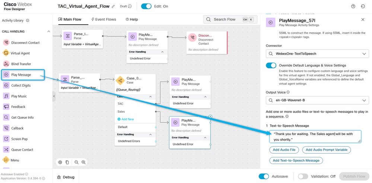The width and height of the screenshot is (372, 183).
Task: Select the Feedback megaphone icon
Action: pyautogui.click(x=6, y=107)
